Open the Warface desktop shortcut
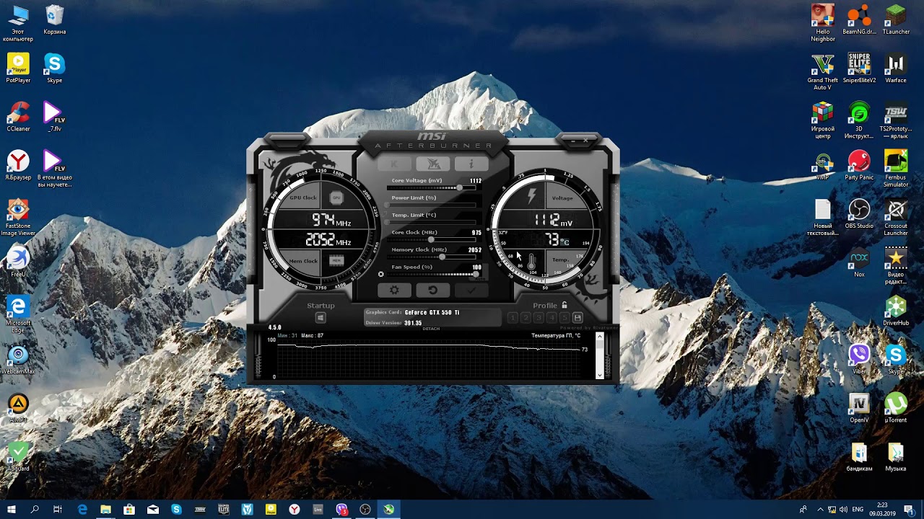The height and width of the screenshot is (519, 924). [x=896, y=68]
